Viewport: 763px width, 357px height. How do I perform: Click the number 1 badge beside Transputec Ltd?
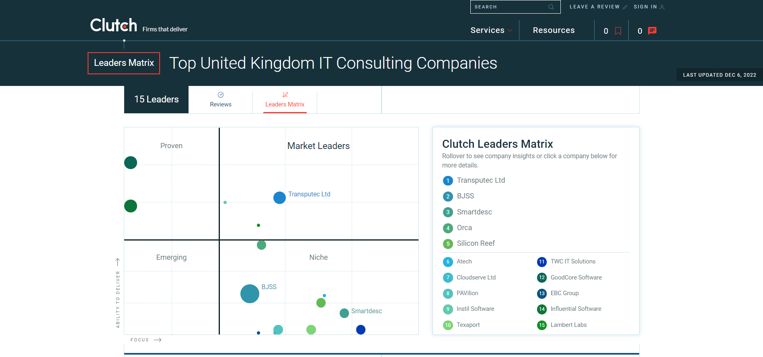pyautogui.click(x=448, y=181)
